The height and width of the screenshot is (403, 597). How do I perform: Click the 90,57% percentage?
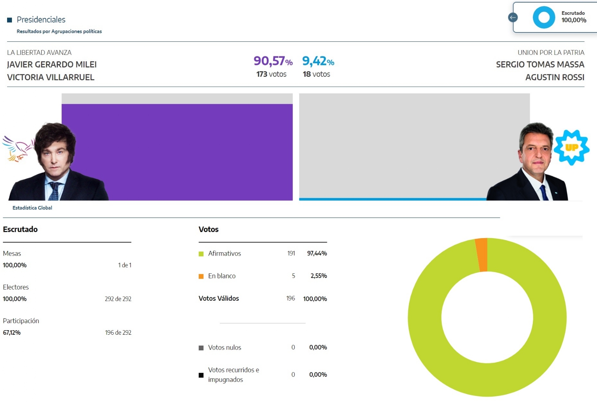273,61
